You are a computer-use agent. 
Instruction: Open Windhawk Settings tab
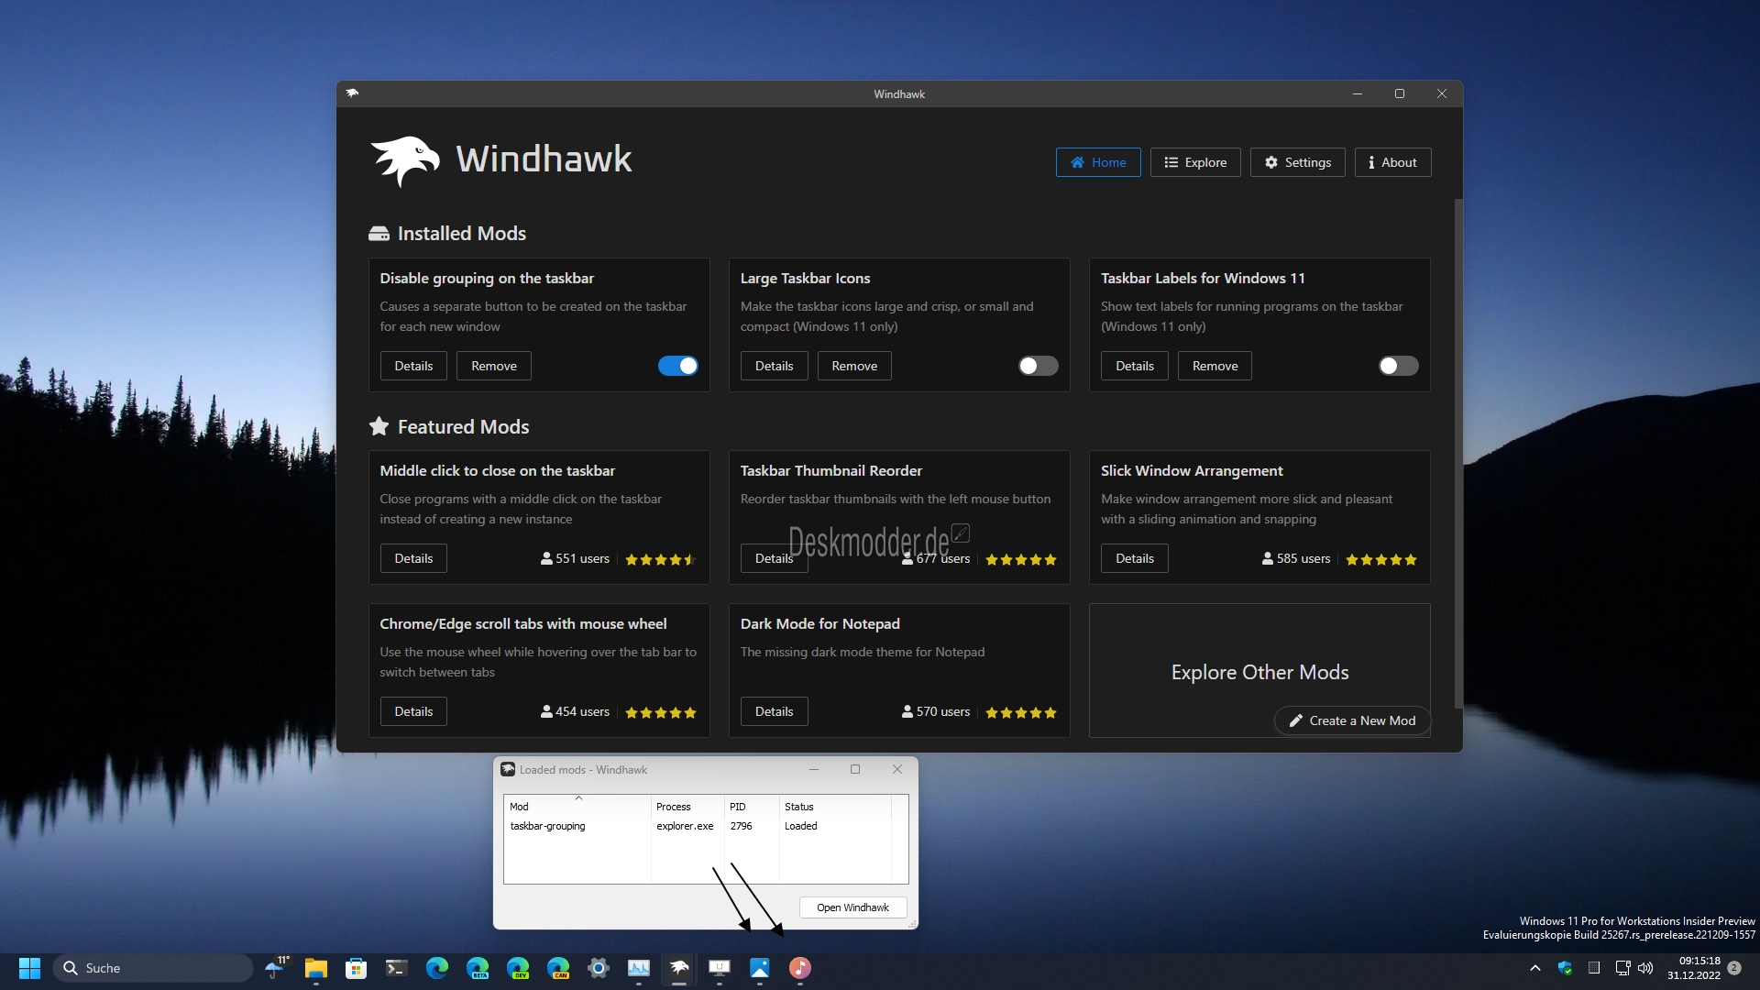[x=1297, y=162]
